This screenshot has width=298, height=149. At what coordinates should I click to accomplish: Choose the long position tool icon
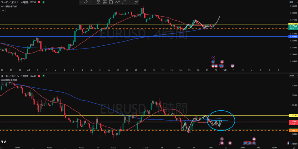tap(105, 2)
